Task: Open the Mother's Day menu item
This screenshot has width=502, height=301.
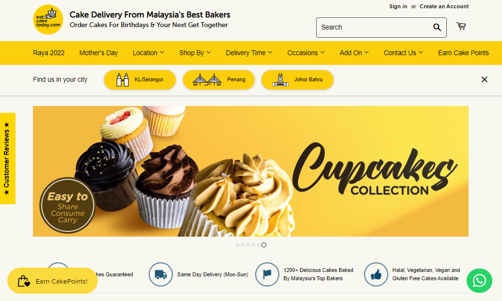Action: pyautogui.click(x=99, y=53)
